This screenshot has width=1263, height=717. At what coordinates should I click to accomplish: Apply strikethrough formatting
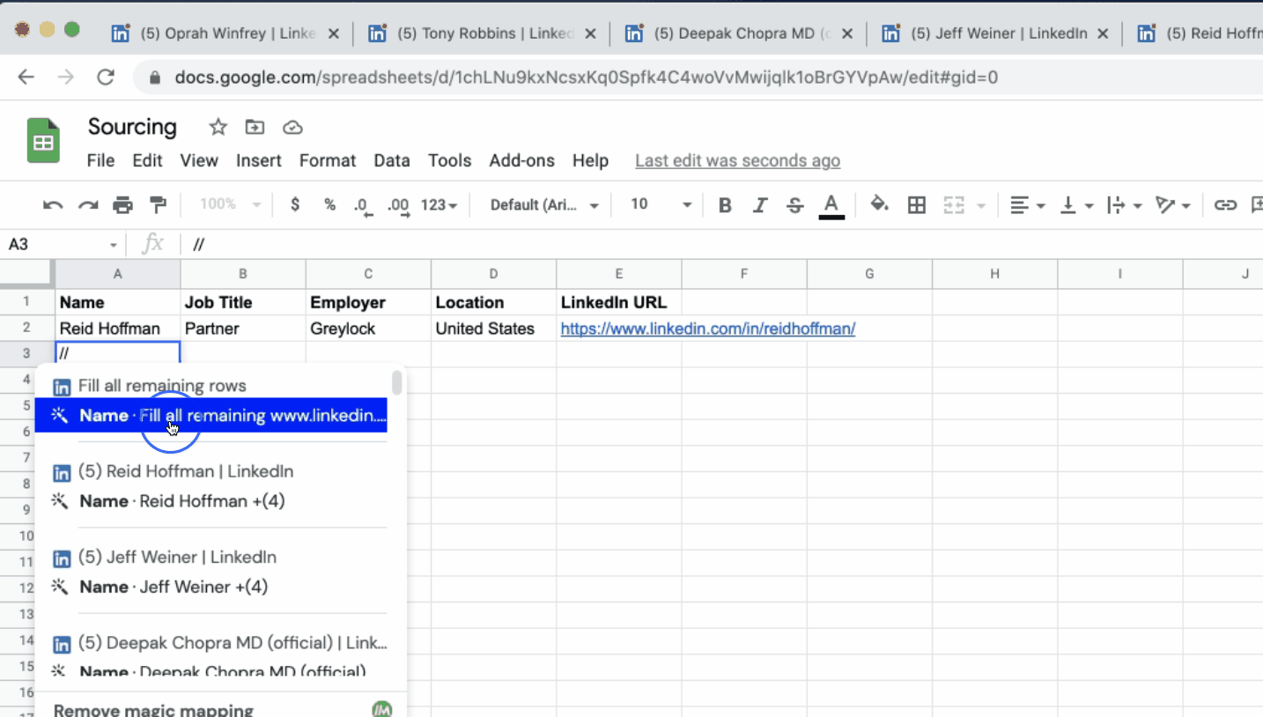(x=794, y=204)
